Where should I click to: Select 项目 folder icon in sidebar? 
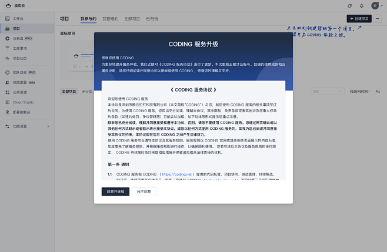[x=8, y=29]
